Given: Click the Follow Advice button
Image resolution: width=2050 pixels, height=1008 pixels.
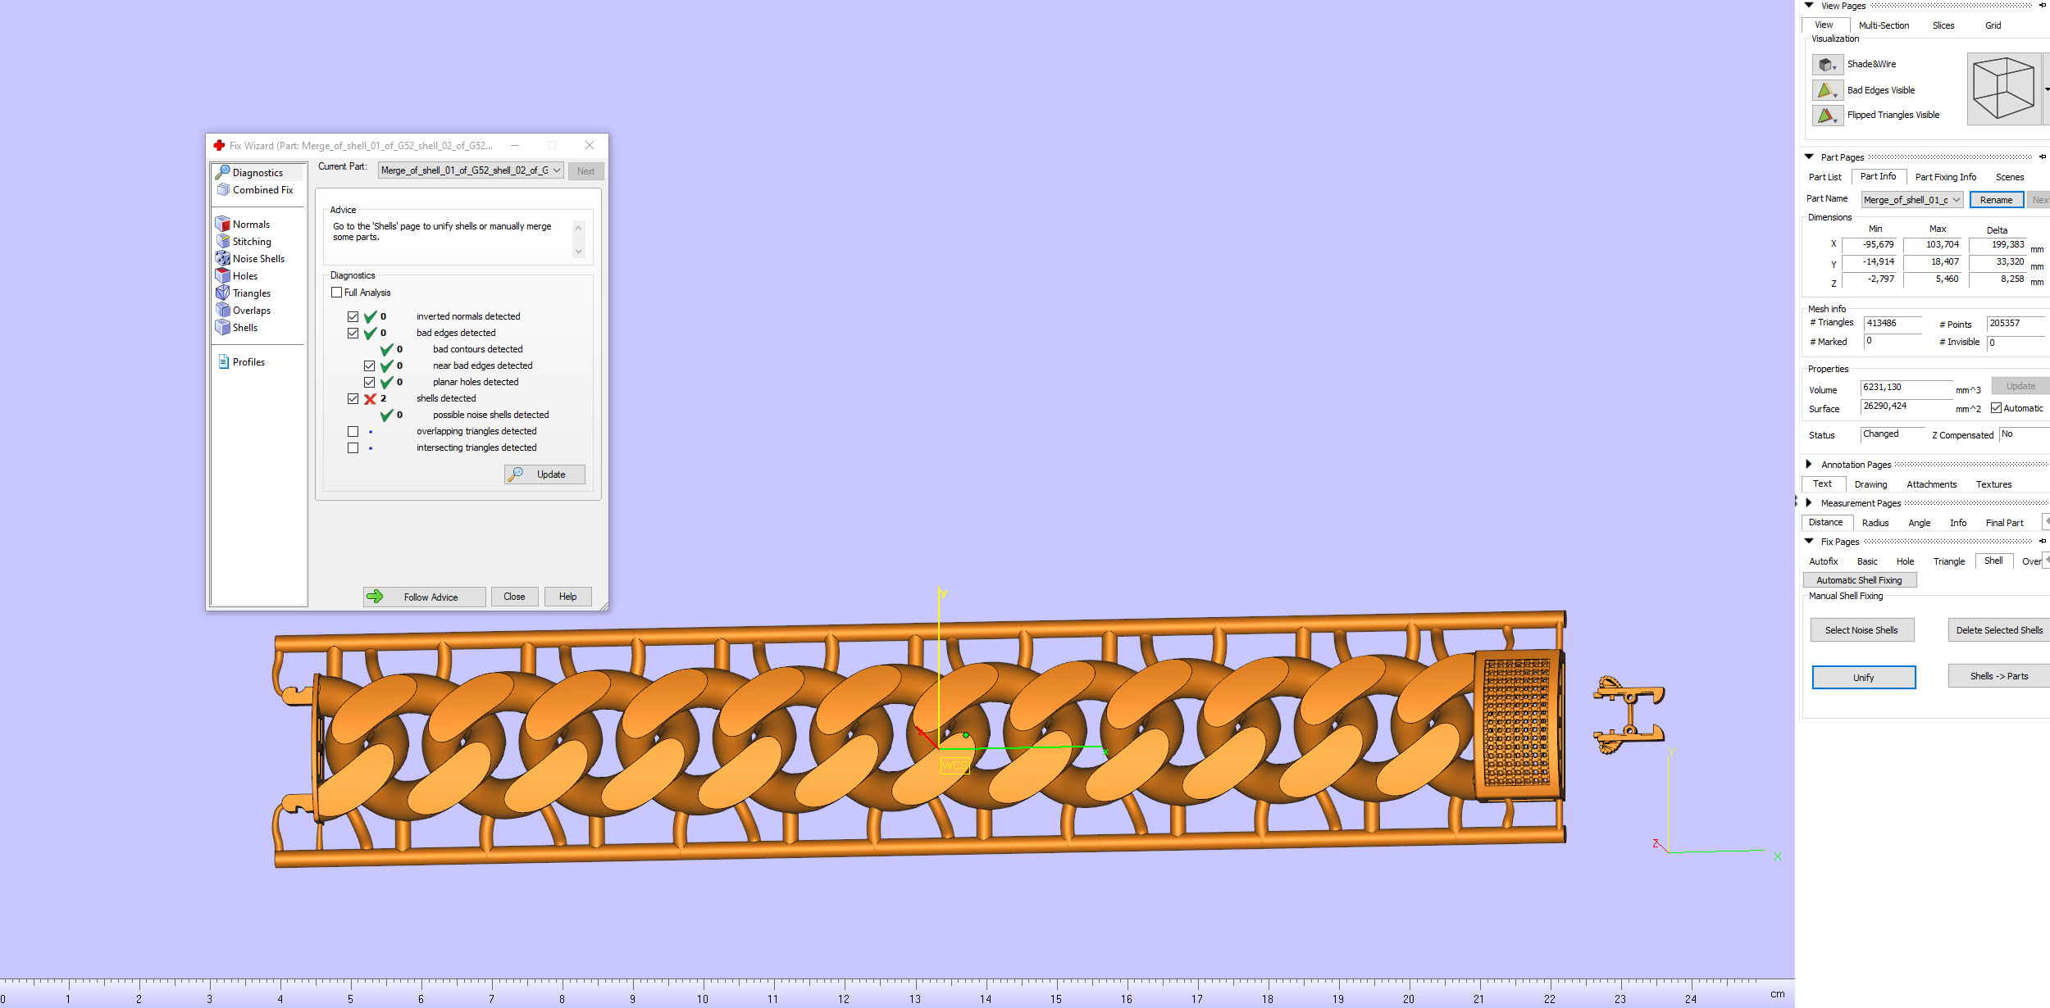Looking at the screenshot, I should click(425, 597).
